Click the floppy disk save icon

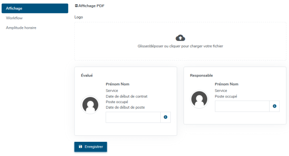coord(81,147)
